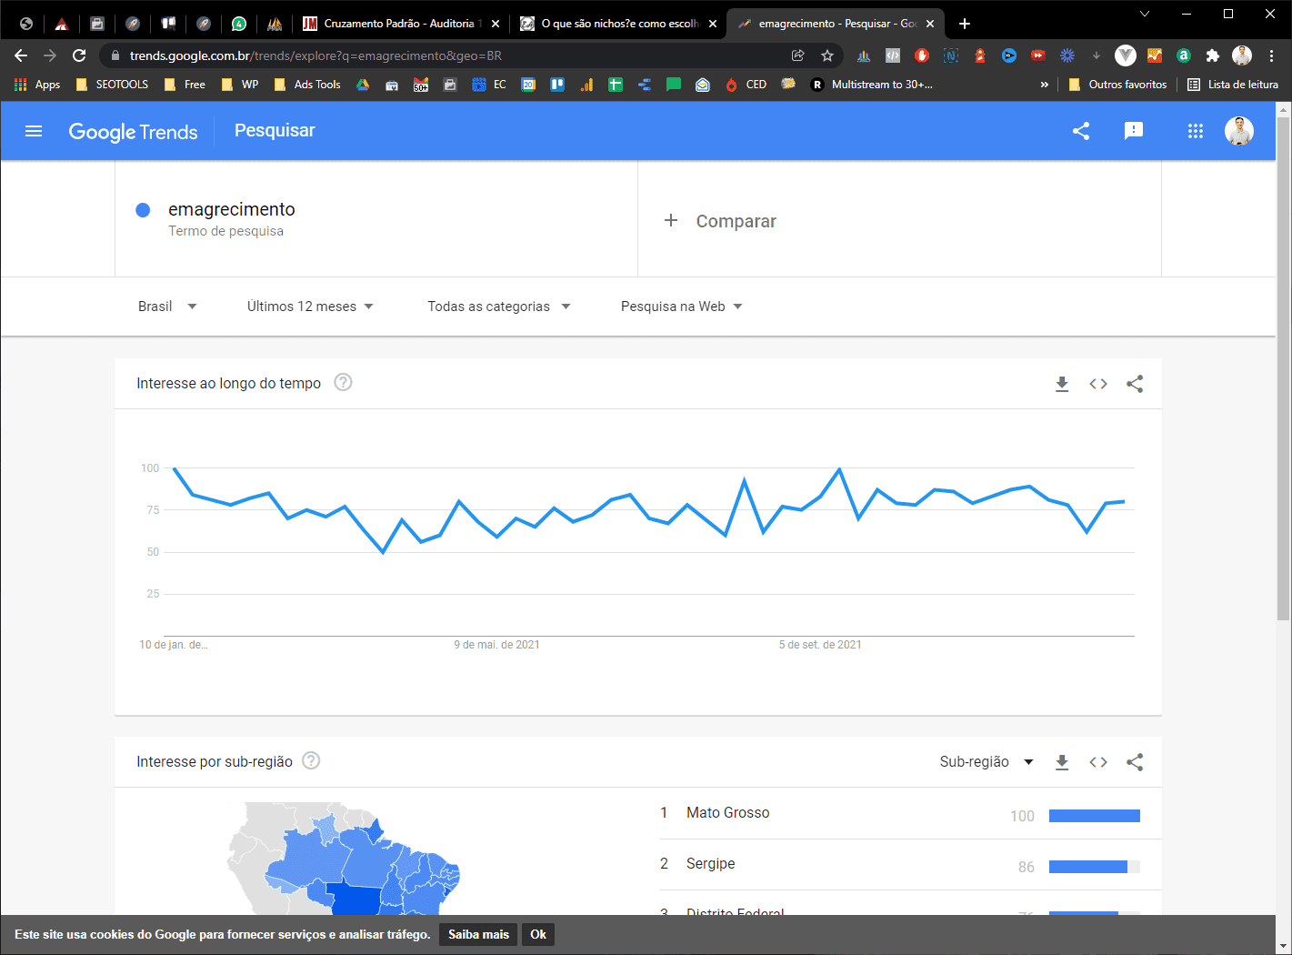Click the emagrecimento blue color dot
This screenshot has height=955, width=1292.
pos(143,210)
